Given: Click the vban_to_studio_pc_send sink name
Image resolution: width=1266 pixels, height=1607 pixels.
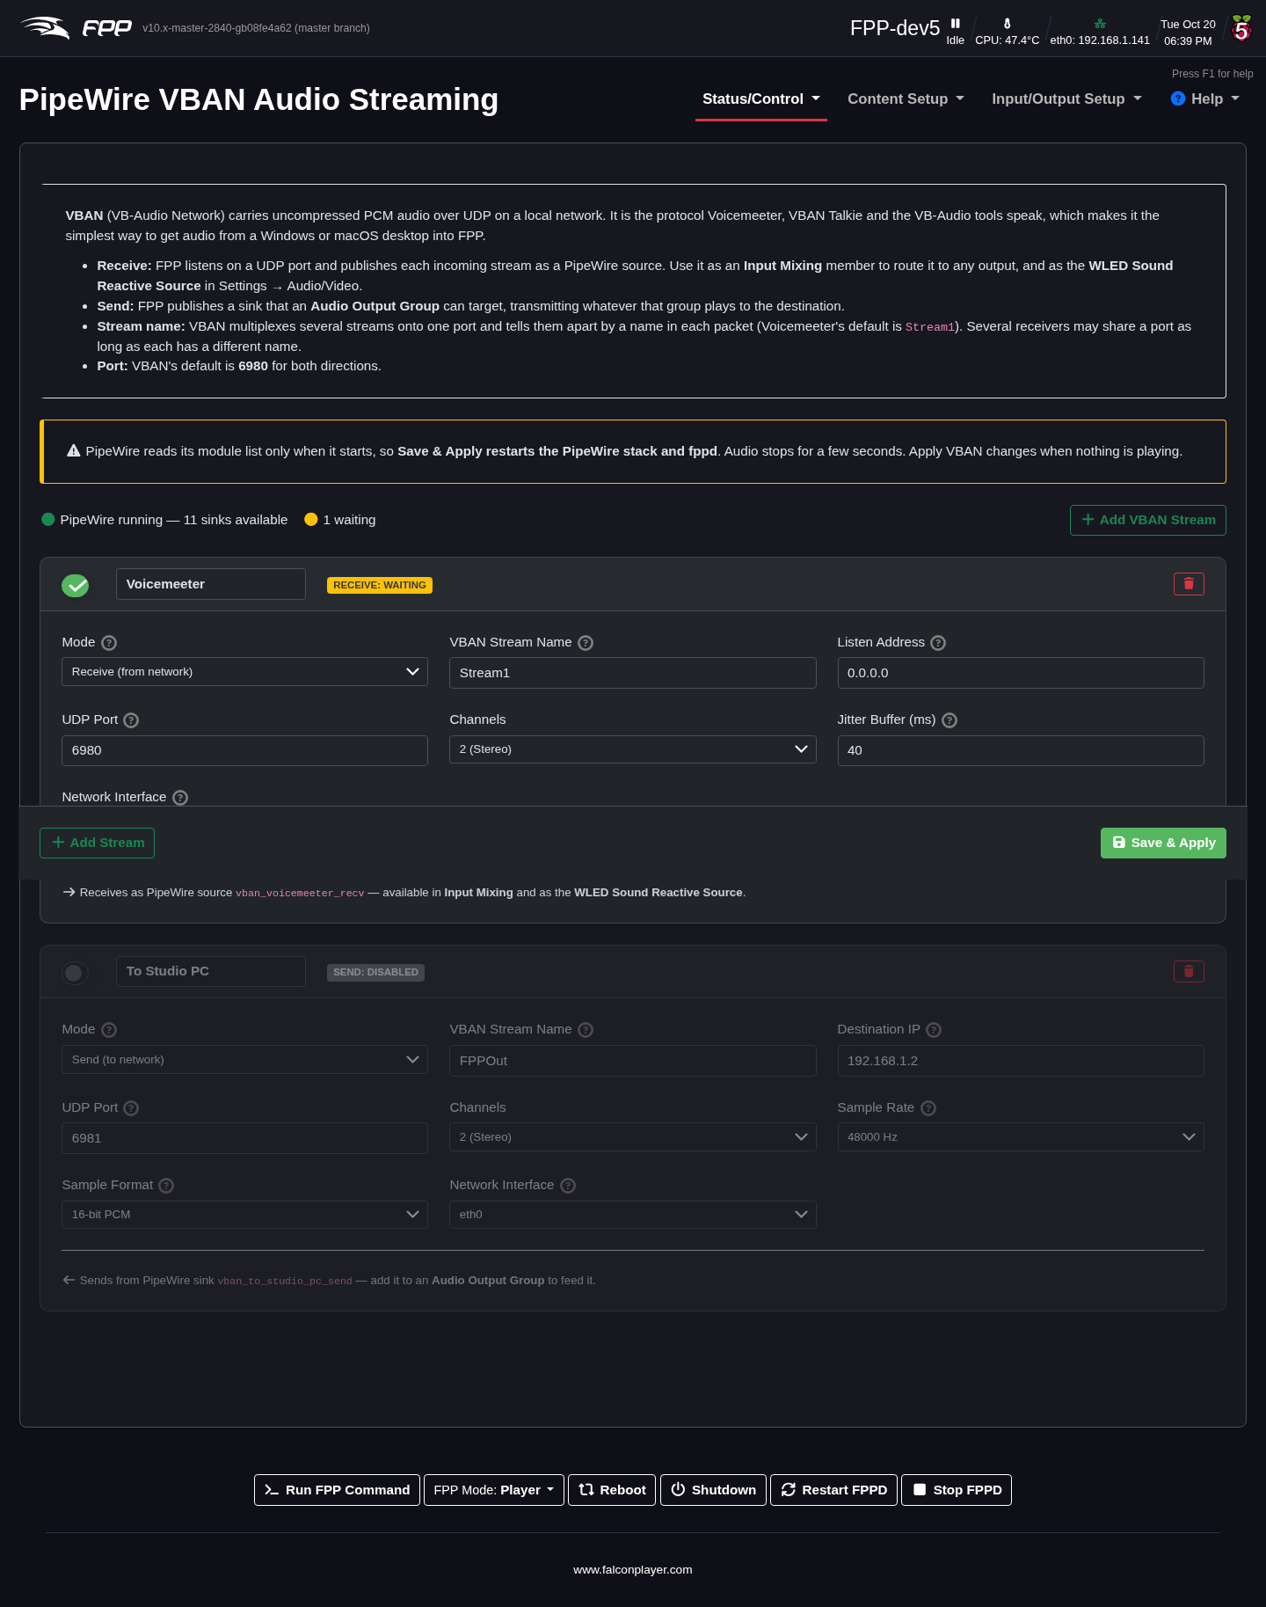Looking at the screenshot, I should pos(285,1281).
